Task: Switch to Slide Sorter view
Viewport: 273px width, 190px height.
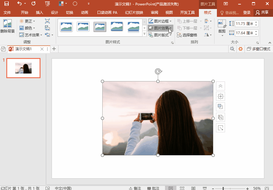Action: click(x=182, y=188)
